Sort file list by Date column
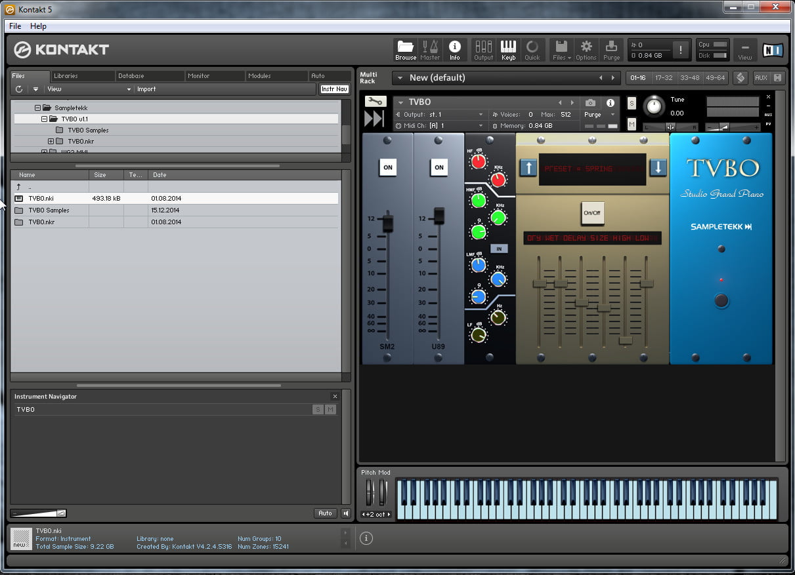Viewport: 795px width, 575px height. 243,175
